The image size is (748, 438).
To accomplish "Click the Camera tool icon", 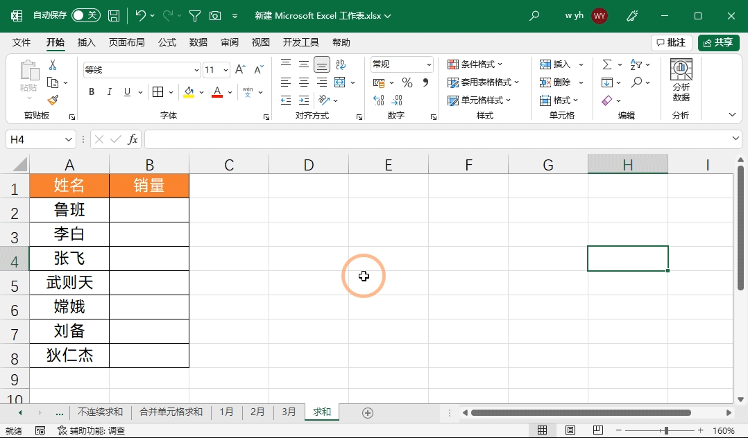I will pyautogui.click(x=215, y=16).
